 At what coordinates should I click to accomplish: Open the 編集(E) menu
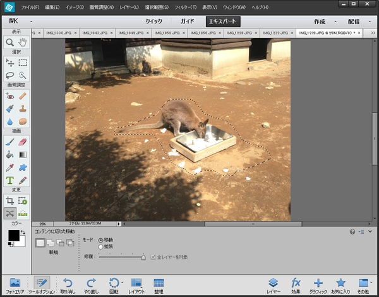click(x=52, y=7)
